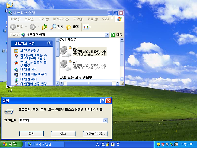Open the Forward button history dropdown
Image resolution: width=197 pixels, height=148 pixels.
(x=39, y=27)
